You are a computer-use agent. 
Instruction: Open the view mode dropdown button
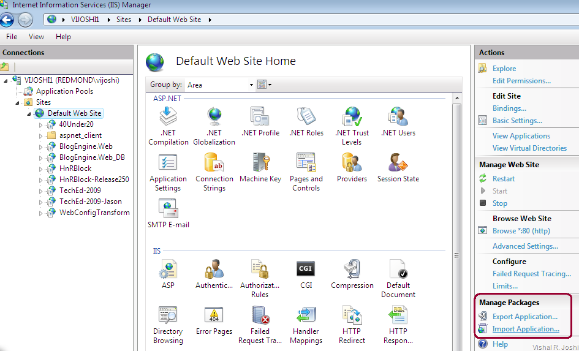[264, 85]
